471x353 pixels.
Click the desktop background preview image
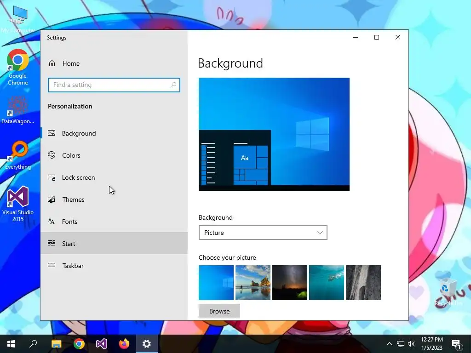click(x=274, y=134)
